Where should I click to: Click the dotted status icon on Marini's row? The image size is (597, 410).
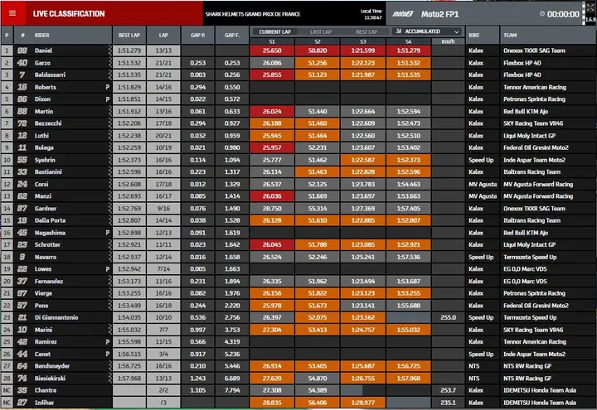(109, 330)
